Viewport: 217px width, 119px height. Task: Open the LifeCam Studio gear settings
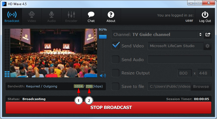(208, 46)
